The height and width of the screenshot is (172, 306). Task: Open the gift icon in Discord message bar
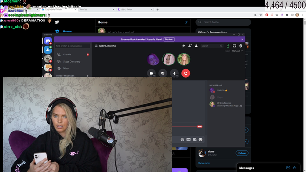[182, 140]
